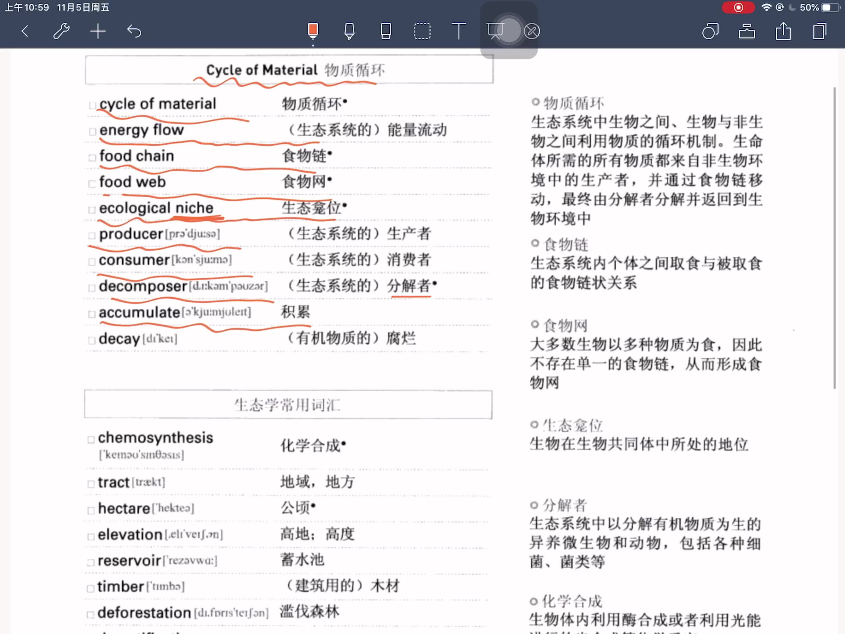Tap the status bar time 上午10:59
845x634 pixels.
point(27,8)
